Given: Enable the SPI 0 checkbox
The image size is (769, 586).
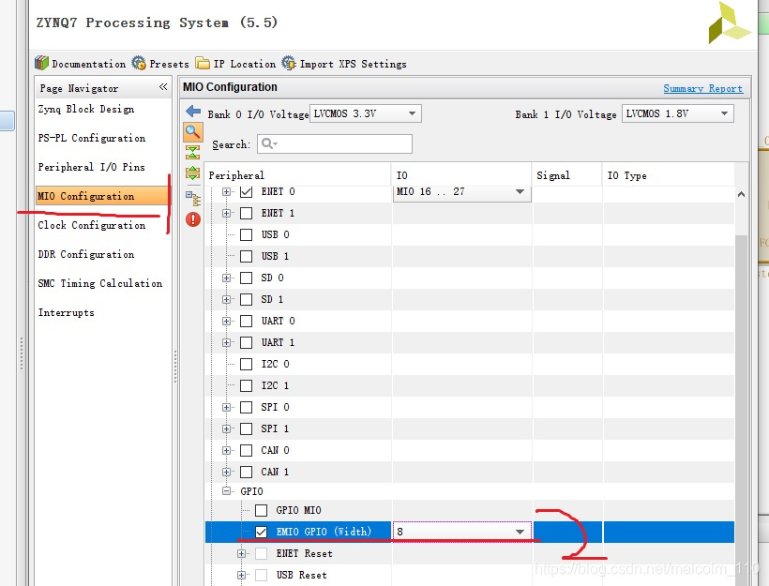Looking at the screenshot, I should [247, 407].
